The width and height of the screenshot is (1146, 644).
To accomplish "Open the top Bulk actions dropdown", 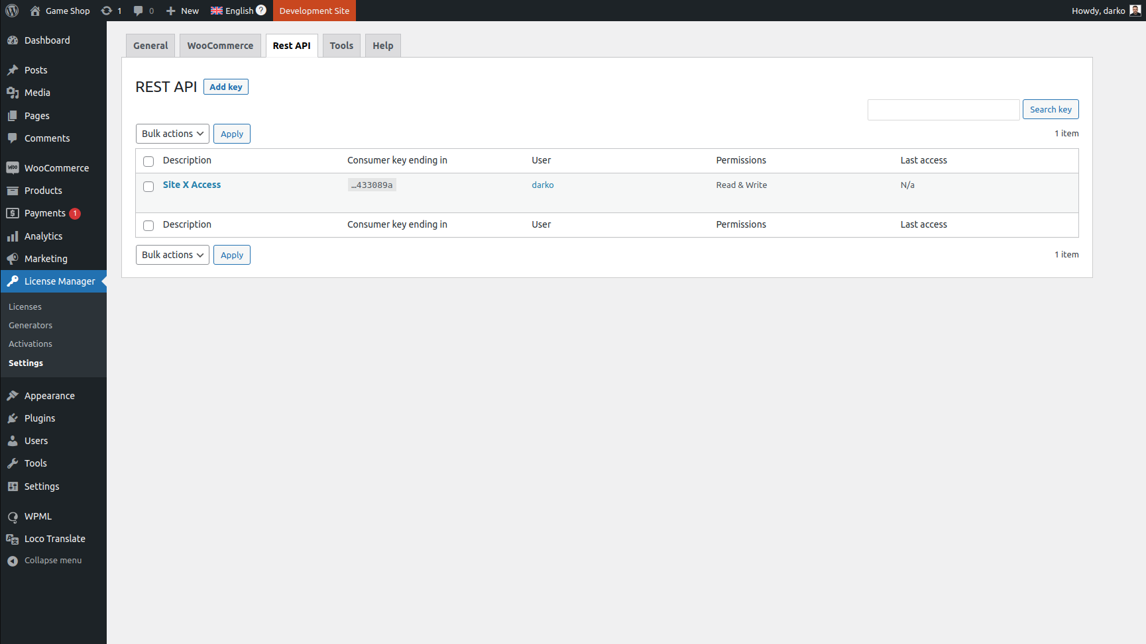I will [x=172, y=134].
